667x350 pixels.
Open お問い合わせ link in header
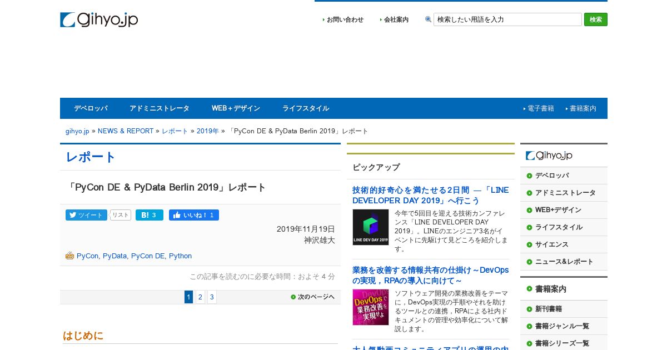tap(345, 19)
